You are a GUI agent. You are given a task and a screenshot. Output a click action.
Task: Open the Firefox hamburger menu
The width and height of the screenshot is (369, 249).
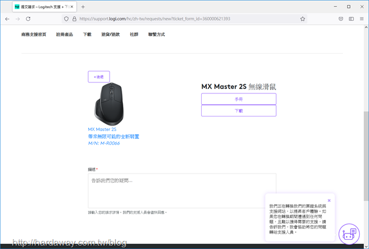pyautogui.click(x=362, y=19)
